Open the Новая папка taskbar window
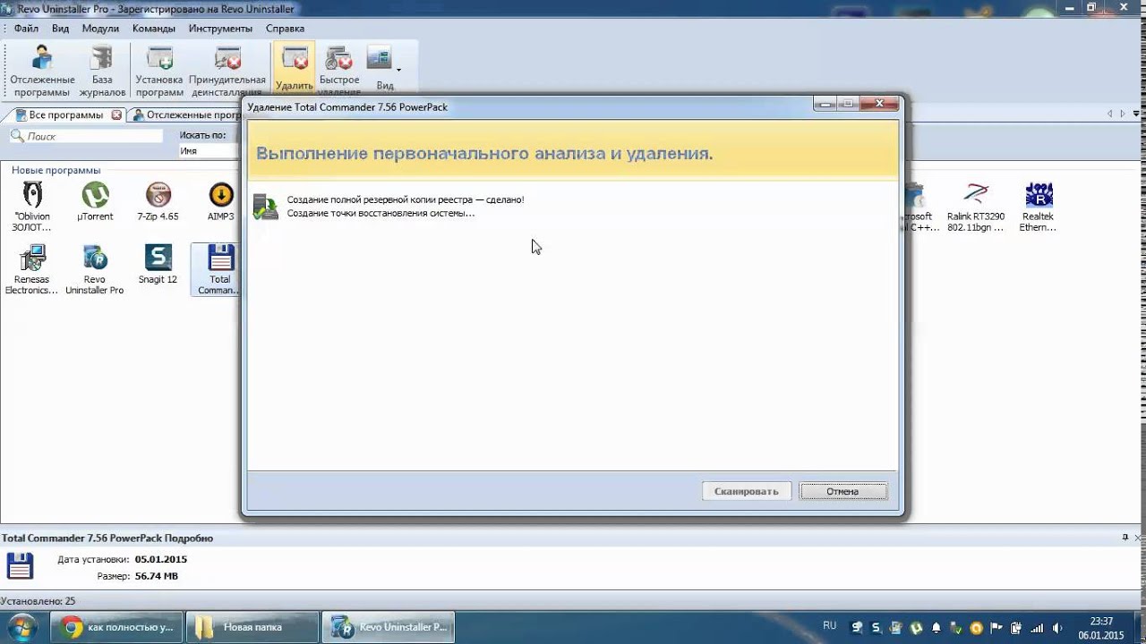 252,627
